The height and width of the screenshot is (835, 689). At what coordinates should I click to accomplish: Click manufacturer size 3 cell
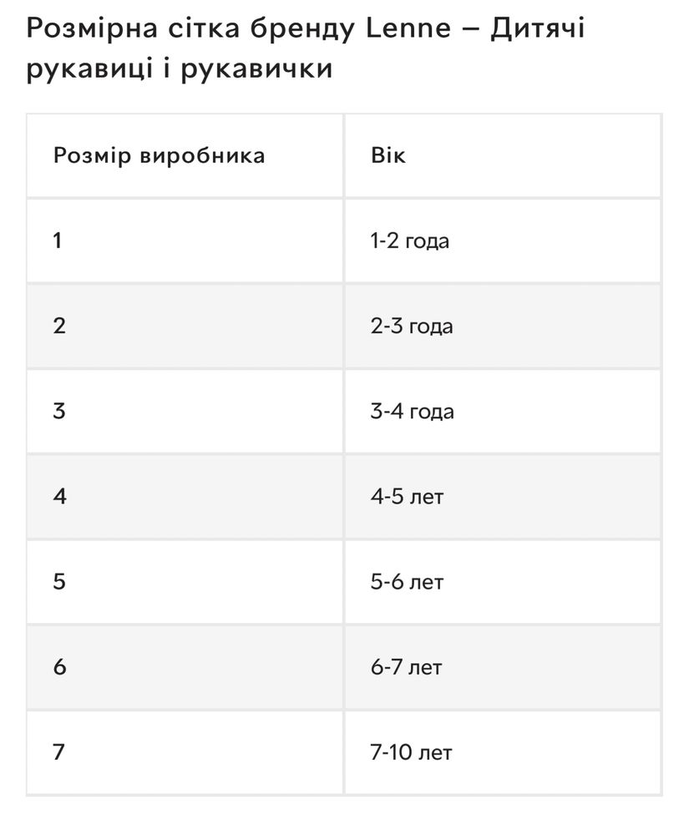point(185,411)
